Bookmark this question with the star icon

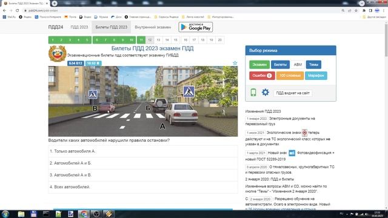coord(235,63)
